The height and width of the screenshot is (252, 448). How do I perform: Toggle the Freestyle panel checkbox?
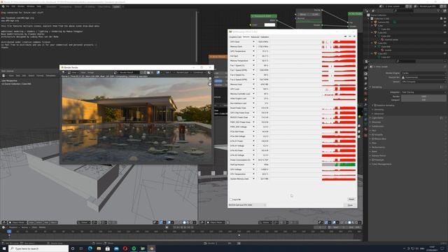[x=373, y=160]
